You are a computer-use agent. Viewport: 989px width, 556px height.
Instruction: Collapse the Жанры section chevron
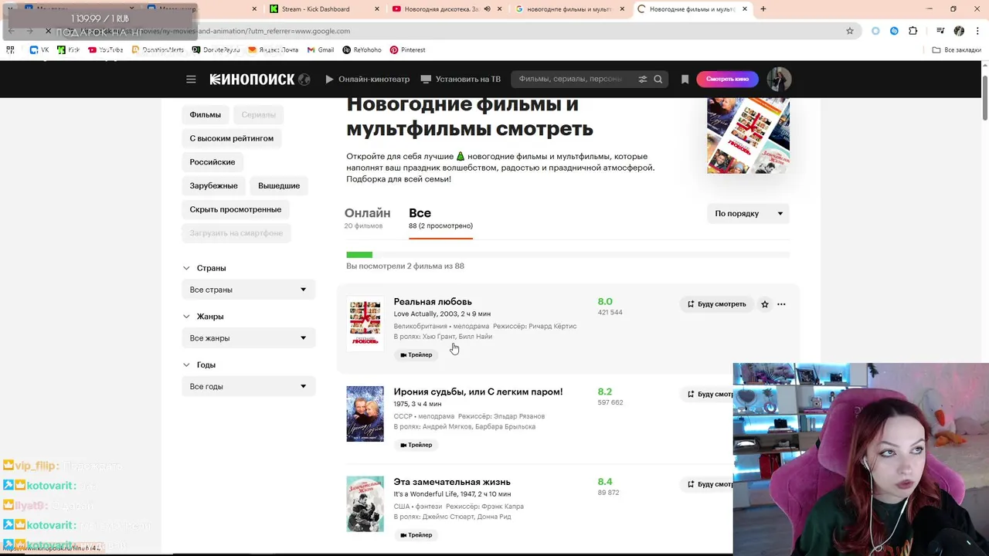(x=186, y=317)
